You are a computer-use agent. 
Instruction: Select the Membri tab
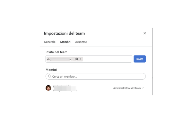coord(65,42)
